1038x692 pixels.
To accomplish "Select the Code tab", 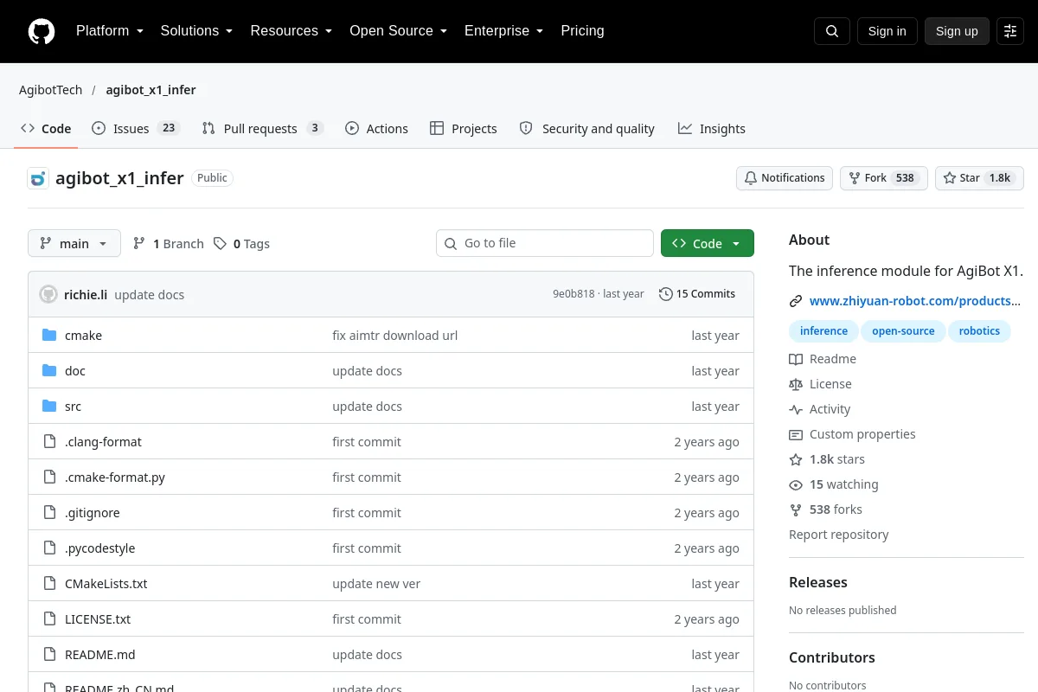I will (x=46, y=128).
